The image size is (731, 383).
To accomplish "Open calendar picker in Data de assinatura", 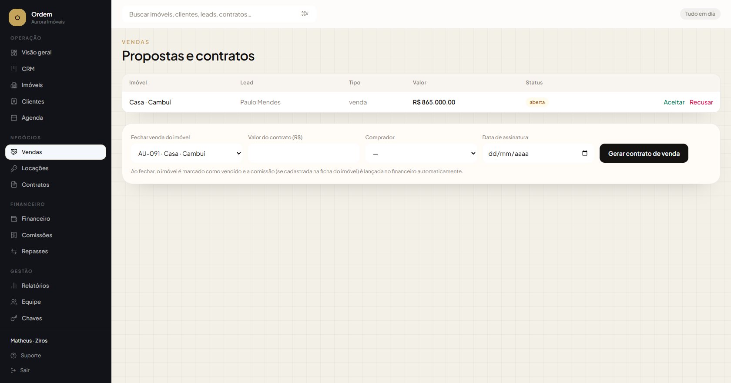I will 585,153.
